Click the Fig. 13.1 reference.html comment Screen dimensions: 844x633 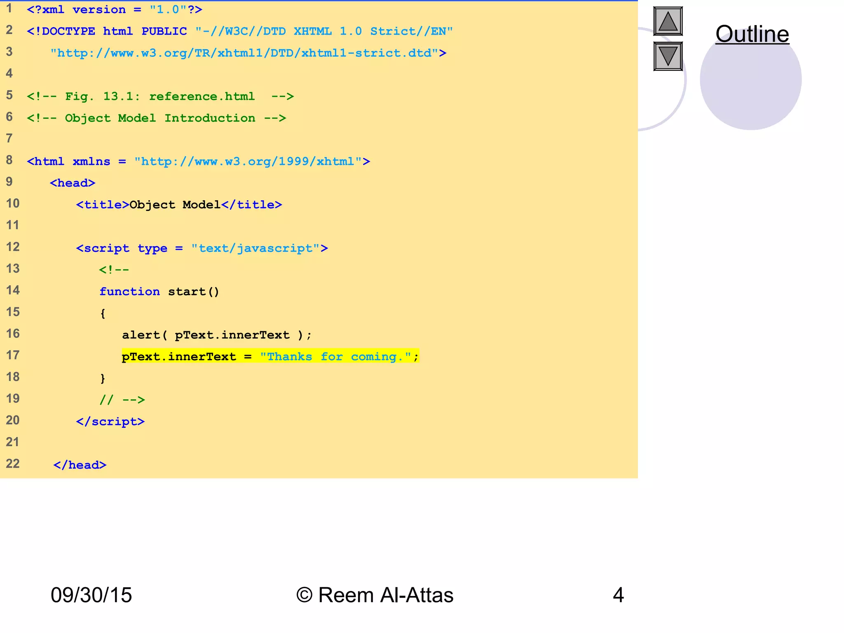(x=160, y=96)
